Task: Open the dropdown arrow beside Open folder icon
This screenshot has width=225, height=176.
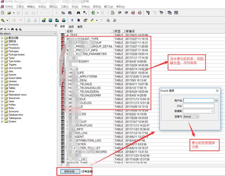Action: click(14, 13)
